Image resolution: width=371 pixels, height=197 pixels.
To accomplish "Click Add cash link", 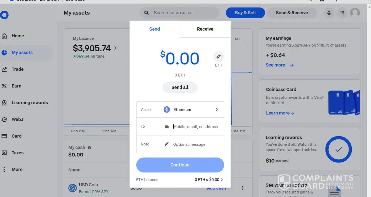I will pos(216,188).
